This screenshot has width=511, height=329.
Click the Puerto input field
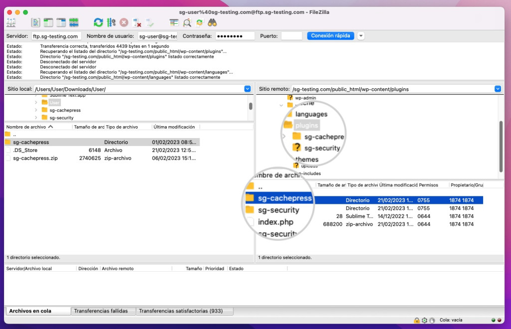(291, 36)
